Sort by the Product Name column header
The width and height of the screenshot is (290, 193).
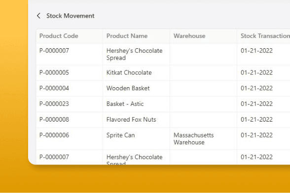point(127,36)
